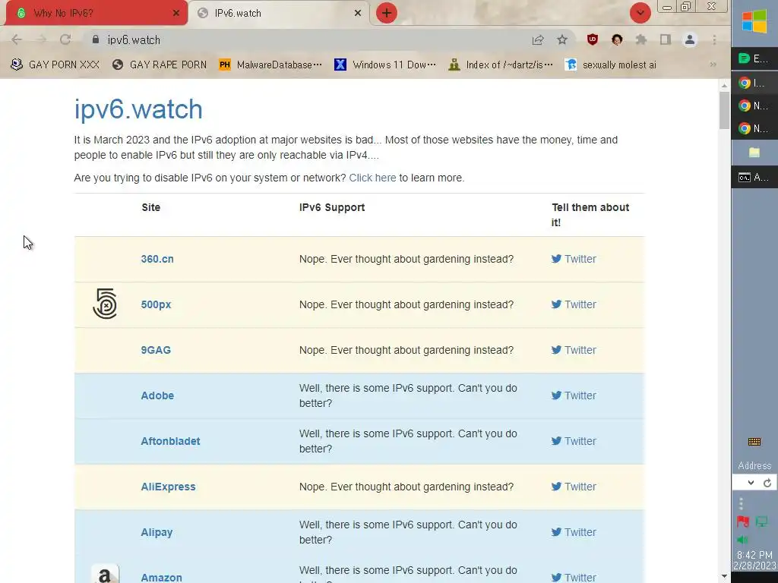This screenshot has width=778, height=583.
Task: Click the green monitor network tray icon
Action: (761, 522)
